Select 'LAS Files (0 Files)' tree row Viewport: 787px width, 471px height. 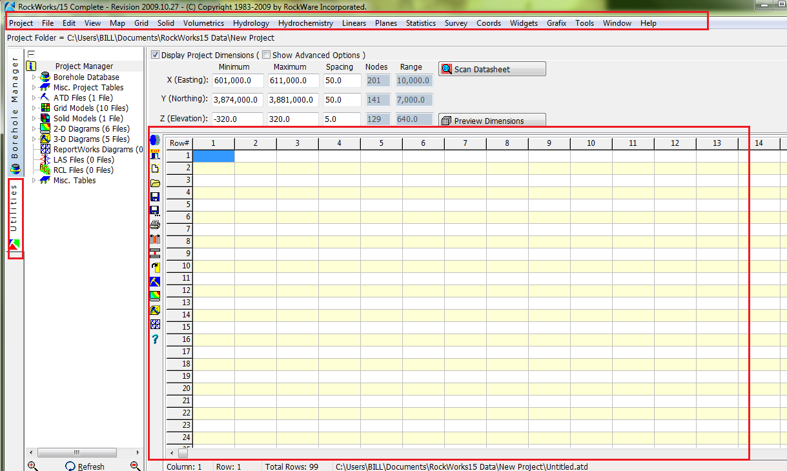coord(83,159)
